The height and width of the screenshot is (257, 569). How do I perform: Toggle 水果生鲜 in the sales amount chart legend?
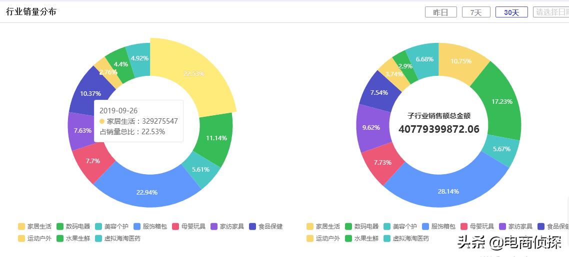tap(361, 239)
